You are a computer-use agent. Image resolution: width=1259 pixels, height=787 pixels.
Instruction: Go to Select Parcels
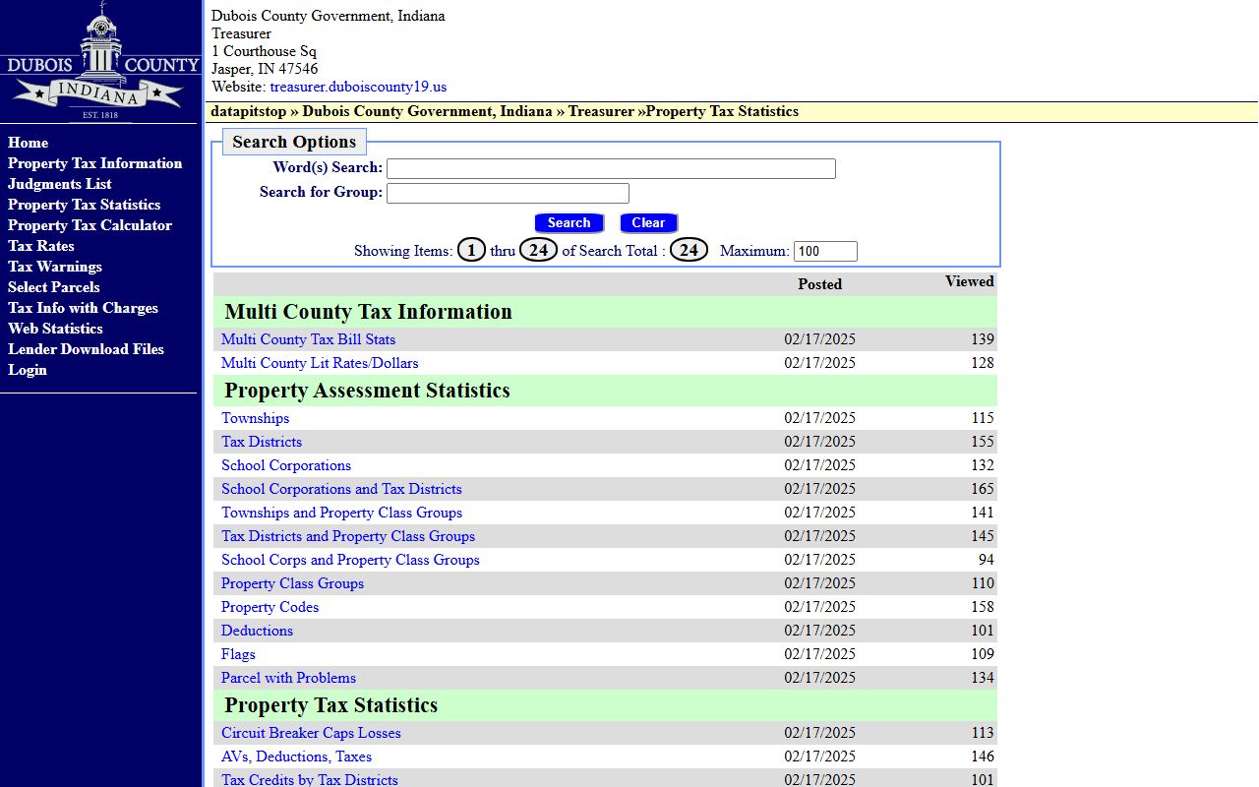point(53,287)
